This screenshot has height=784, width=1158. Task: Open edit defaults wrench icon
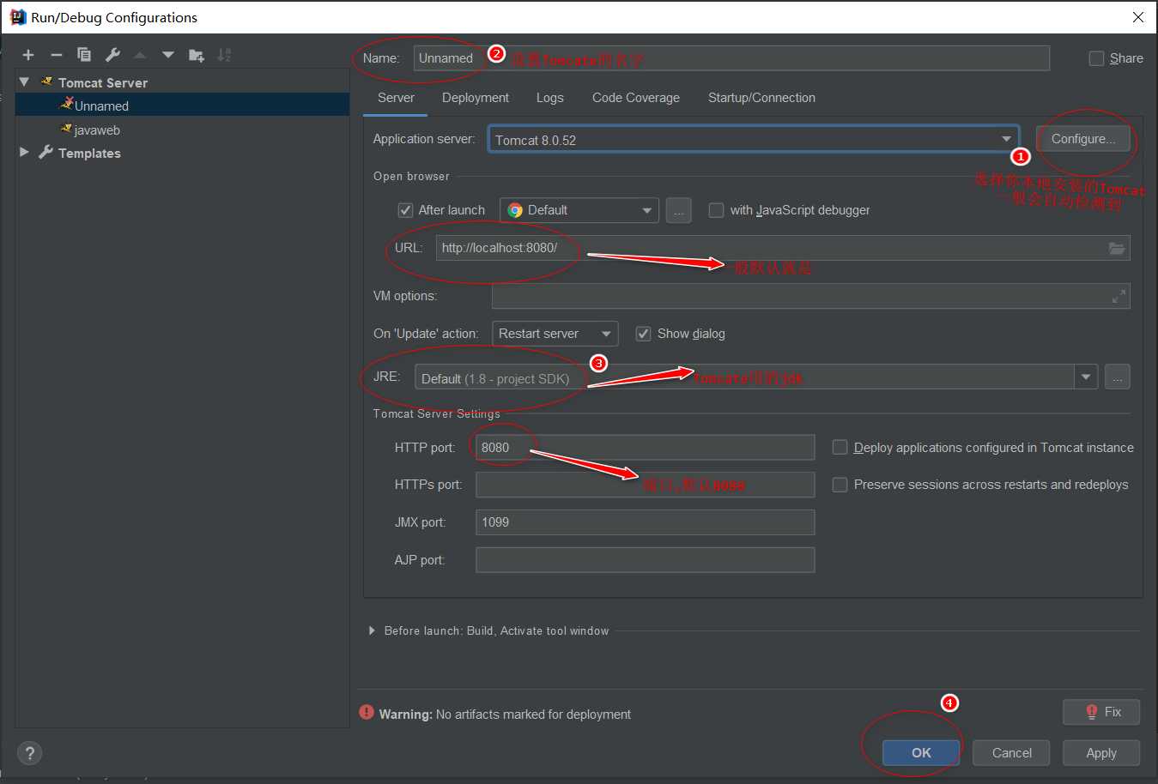pos(112,55)
